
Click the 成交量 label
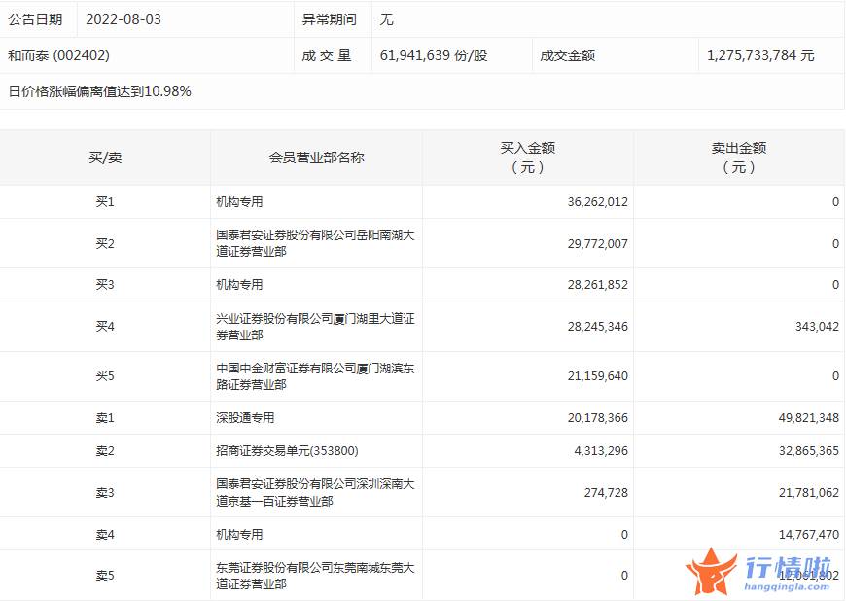click(327, 55)
